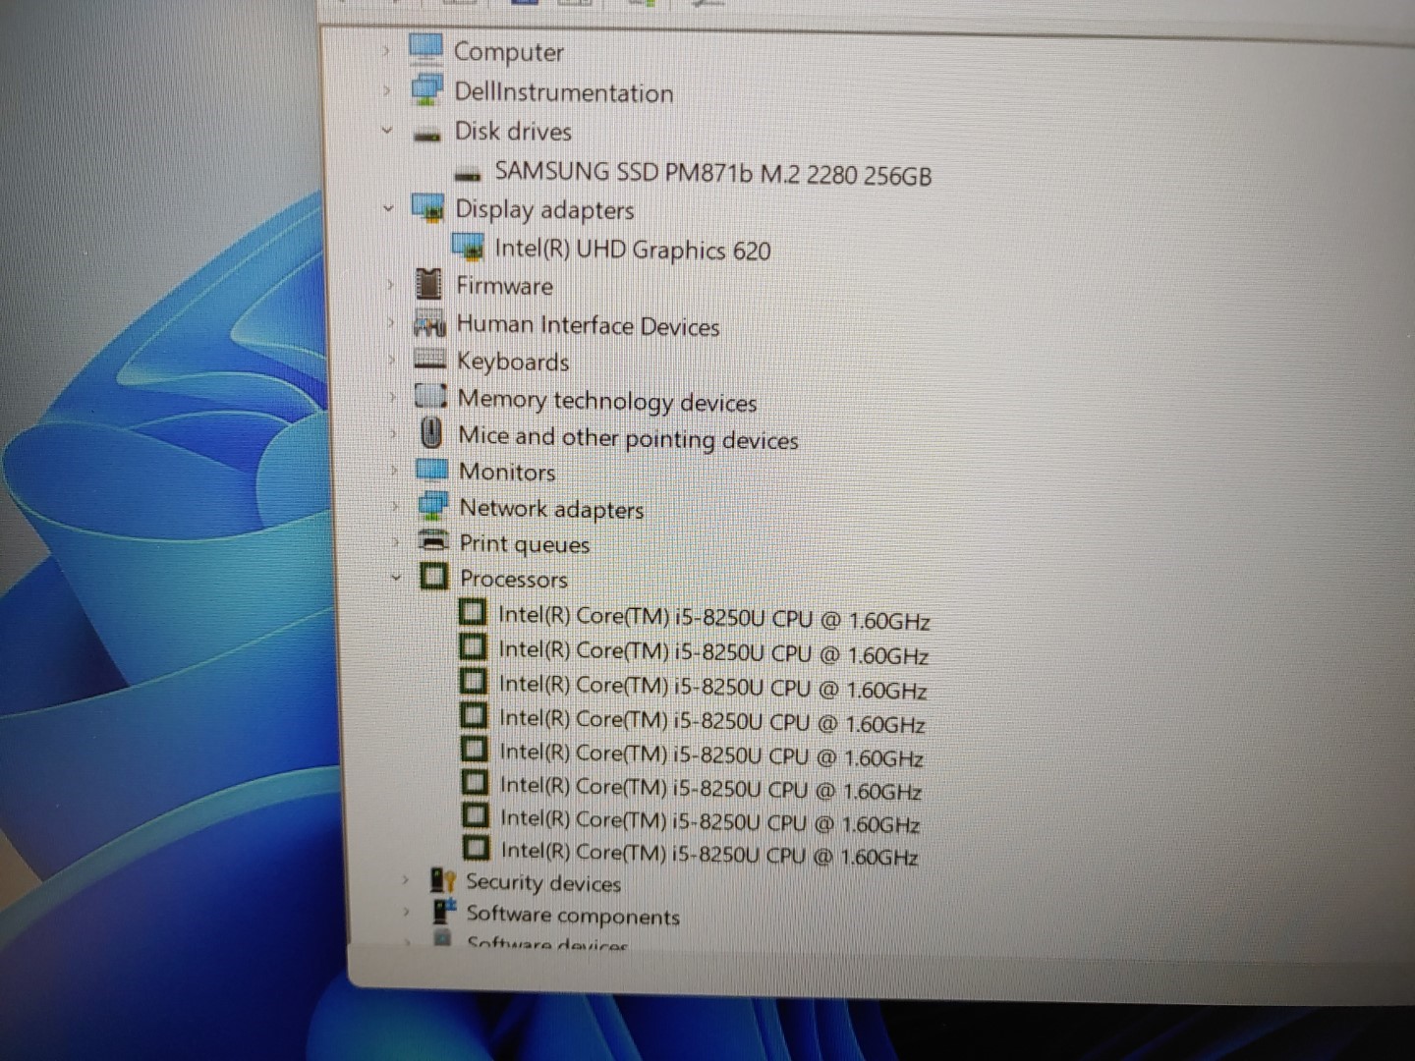Expand the Keyboards node
Screen dimensions: 1415x1061
pyautogui.click(x=392, y=361)
